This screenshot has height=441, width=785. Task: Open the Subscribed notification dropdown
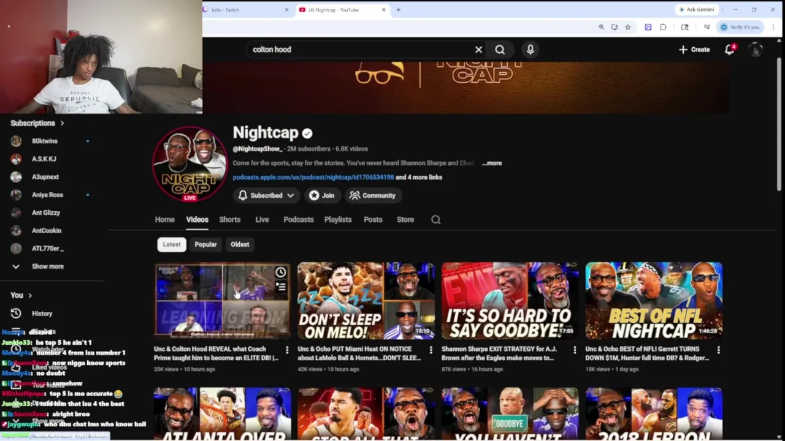click(266, 195)
